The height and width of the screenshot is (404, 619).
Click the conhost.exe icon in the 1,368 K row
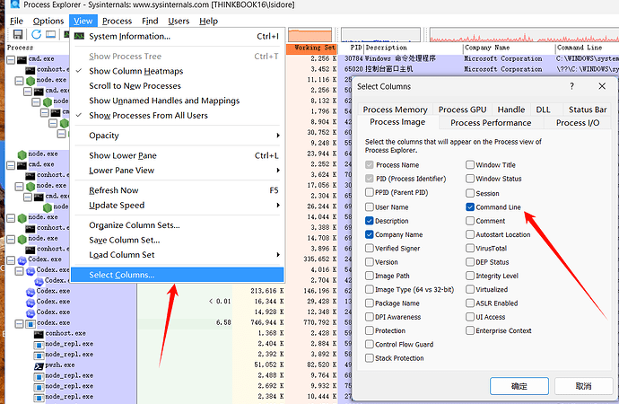click(39, 334)
